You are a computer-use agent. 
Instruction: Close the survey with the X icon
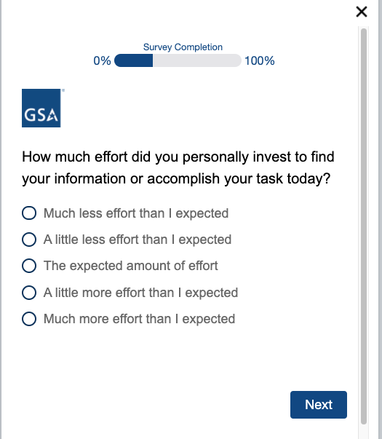(362, 12)
